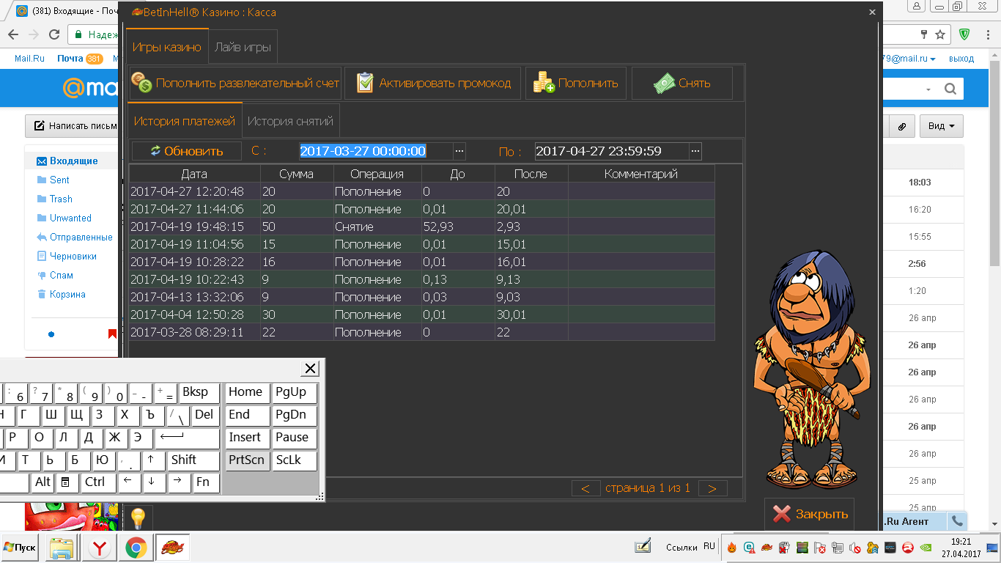The height and width of the screenshot is (563, 1001).
Task: Click the Снять cash icon button
Action: (682, 84)
